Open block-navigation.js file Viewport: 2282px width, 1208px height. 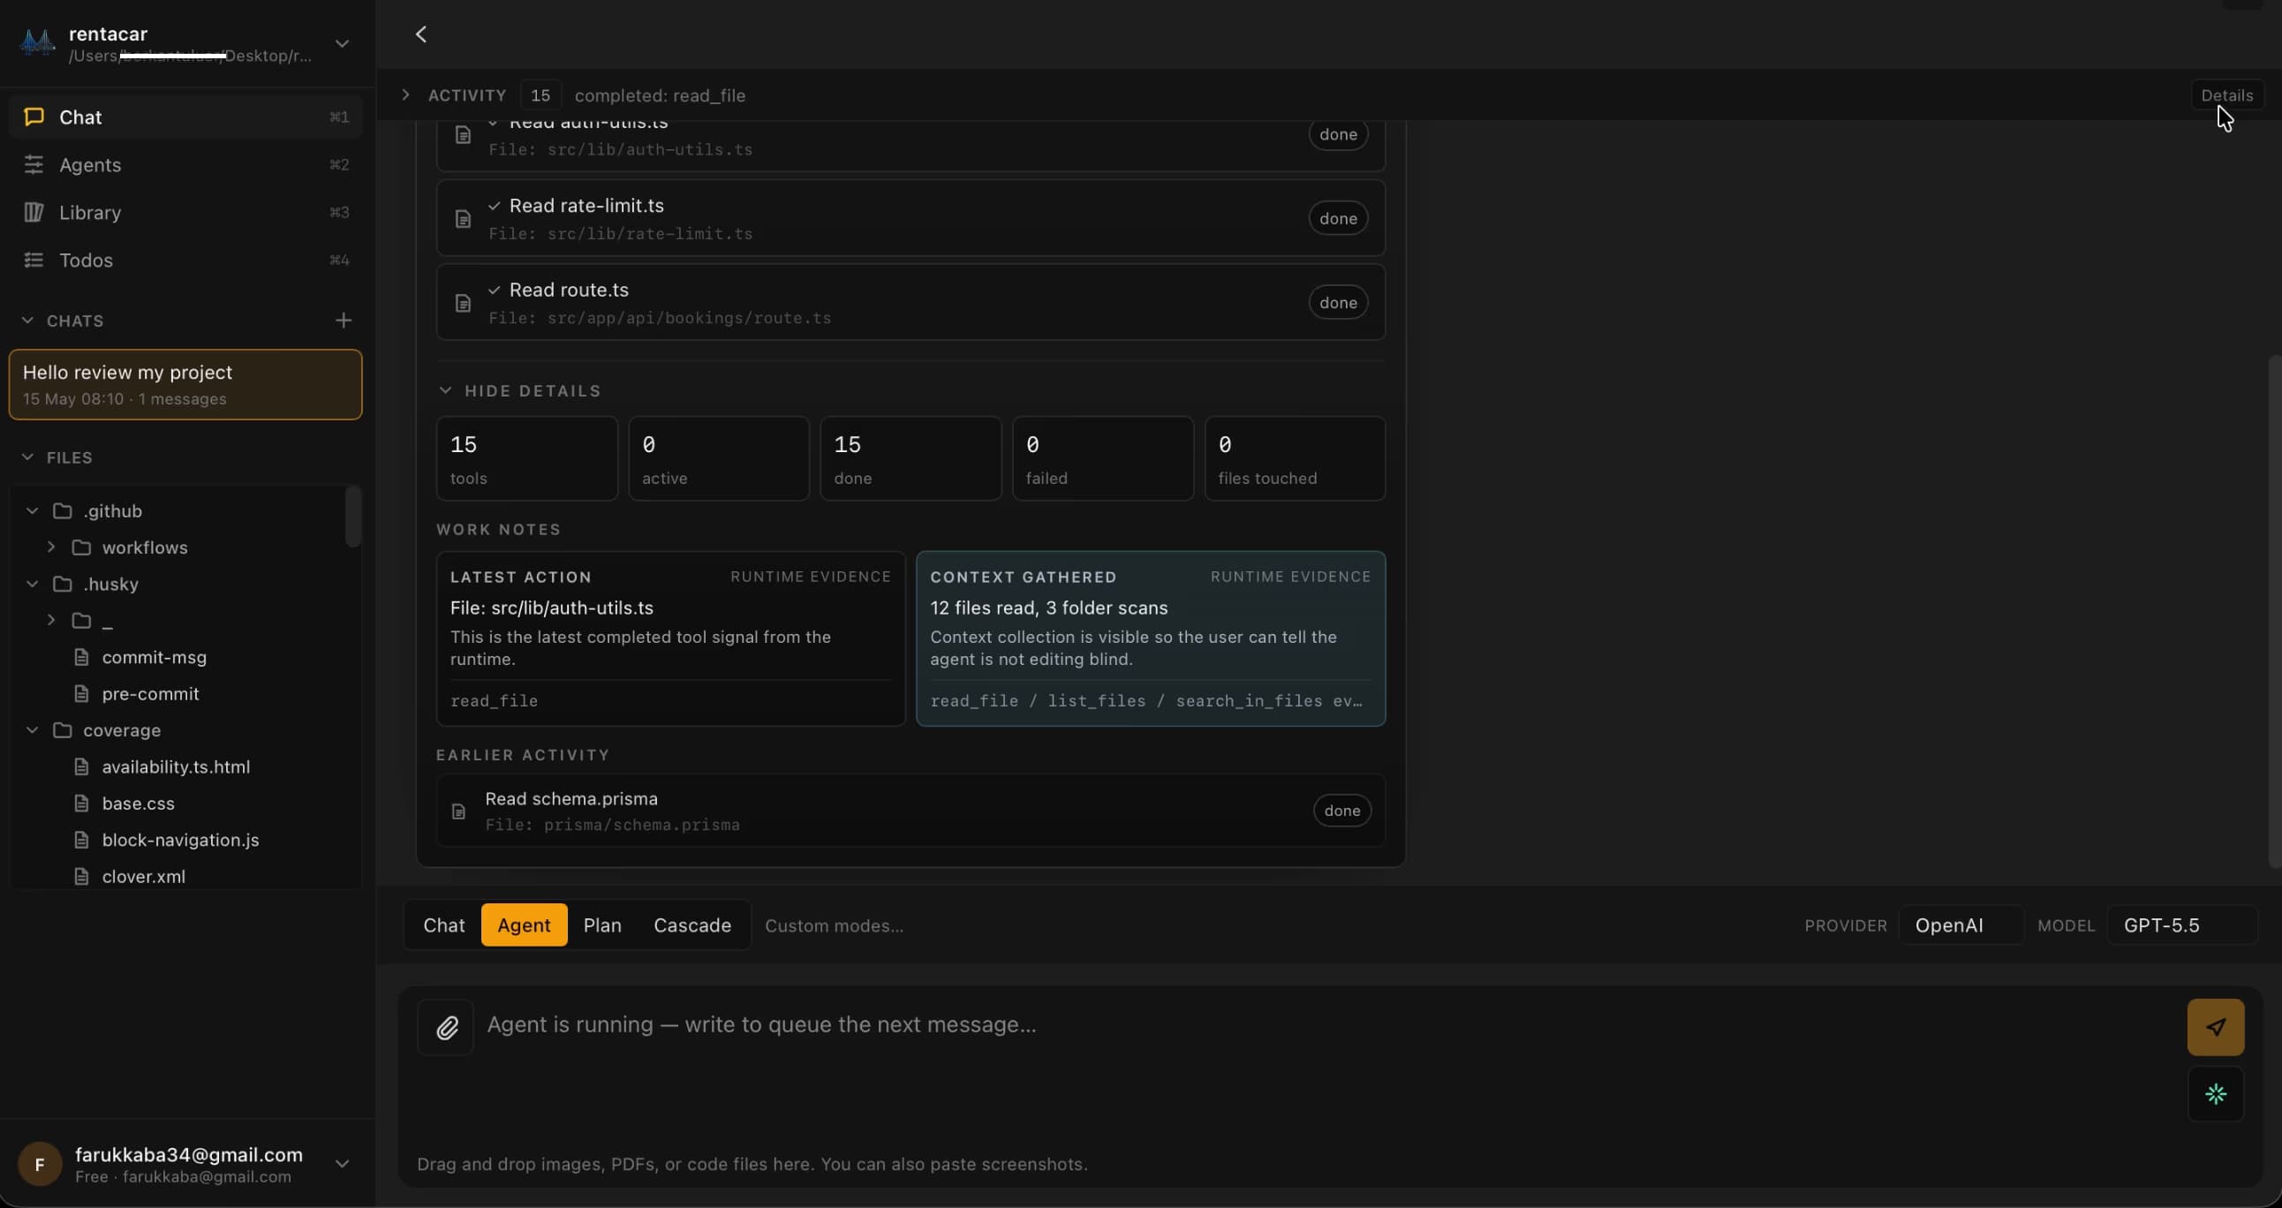coord(181,840)
